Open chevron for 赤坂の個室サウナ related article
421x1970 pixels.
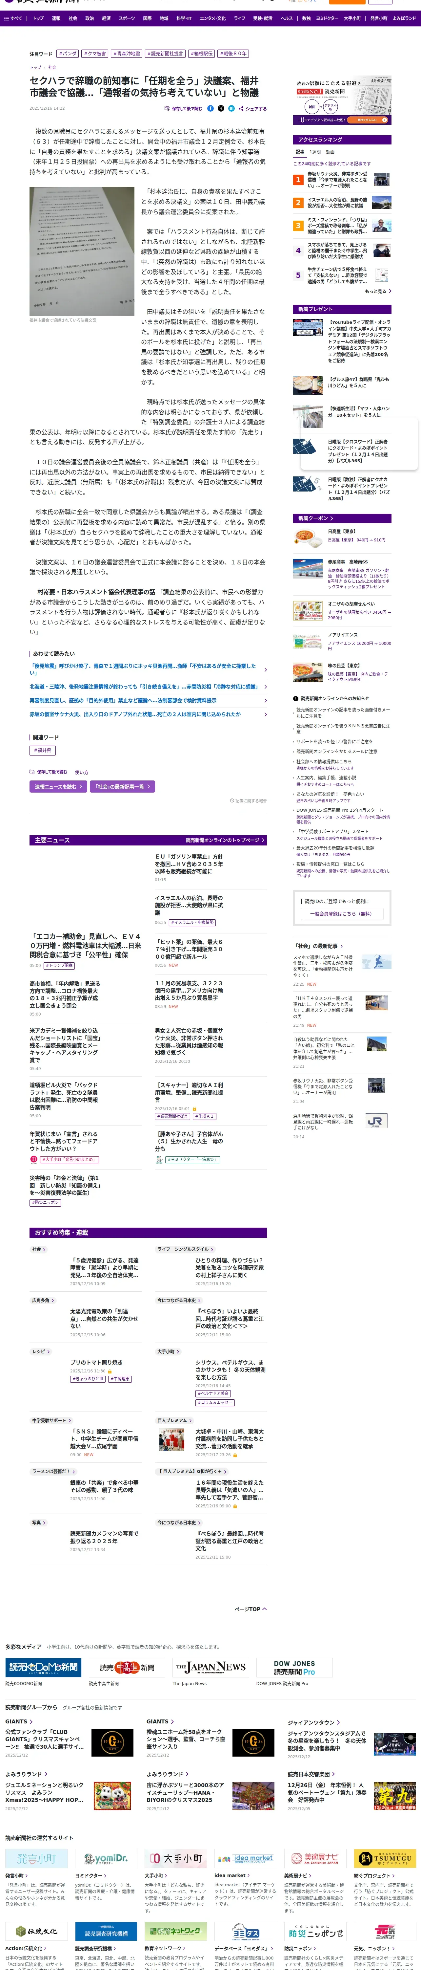[265, 714]
